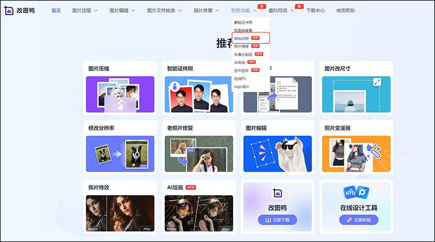Open the 智能证件照 card image
Image resolution: width=435 pixels, height=242 pixels.
[199, 94]
